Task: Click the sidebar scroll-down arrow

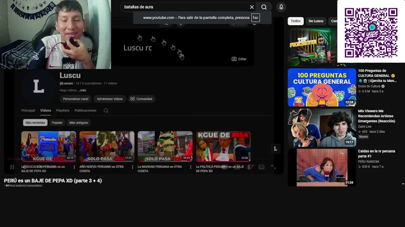Action: tap(403, 184)
